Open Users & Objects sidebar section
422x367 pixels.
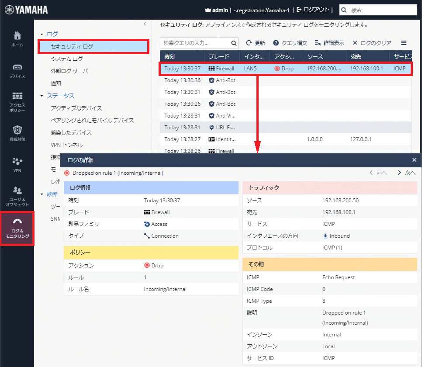click(17, 196)
